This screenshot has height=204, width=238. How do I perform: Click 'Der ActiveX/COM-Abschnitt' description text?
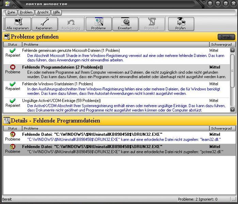[x=126, y=108]
